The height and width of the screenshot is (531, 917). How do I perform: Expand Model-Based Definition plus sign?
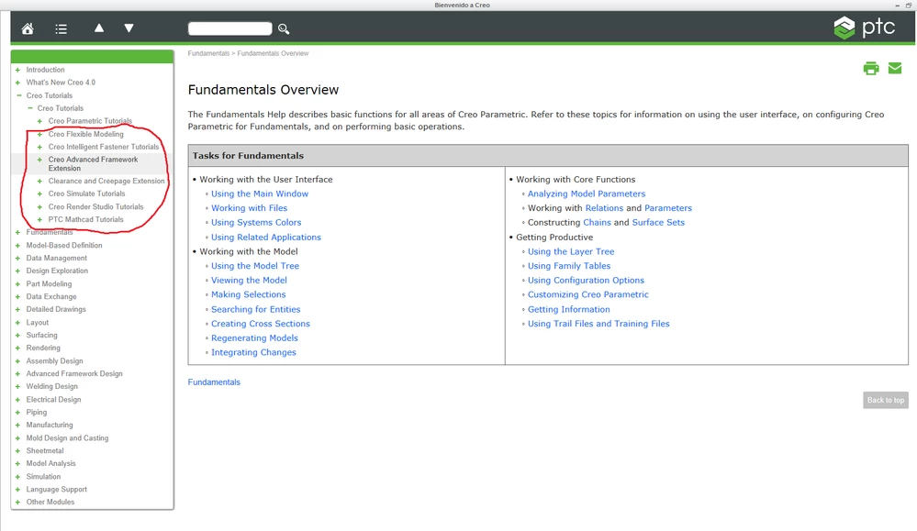[17, 246]
